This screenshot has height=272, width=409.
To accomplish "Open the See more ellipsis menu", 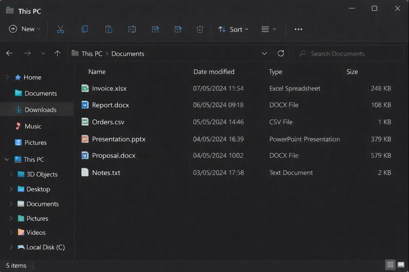I will [x=299, y=29].
